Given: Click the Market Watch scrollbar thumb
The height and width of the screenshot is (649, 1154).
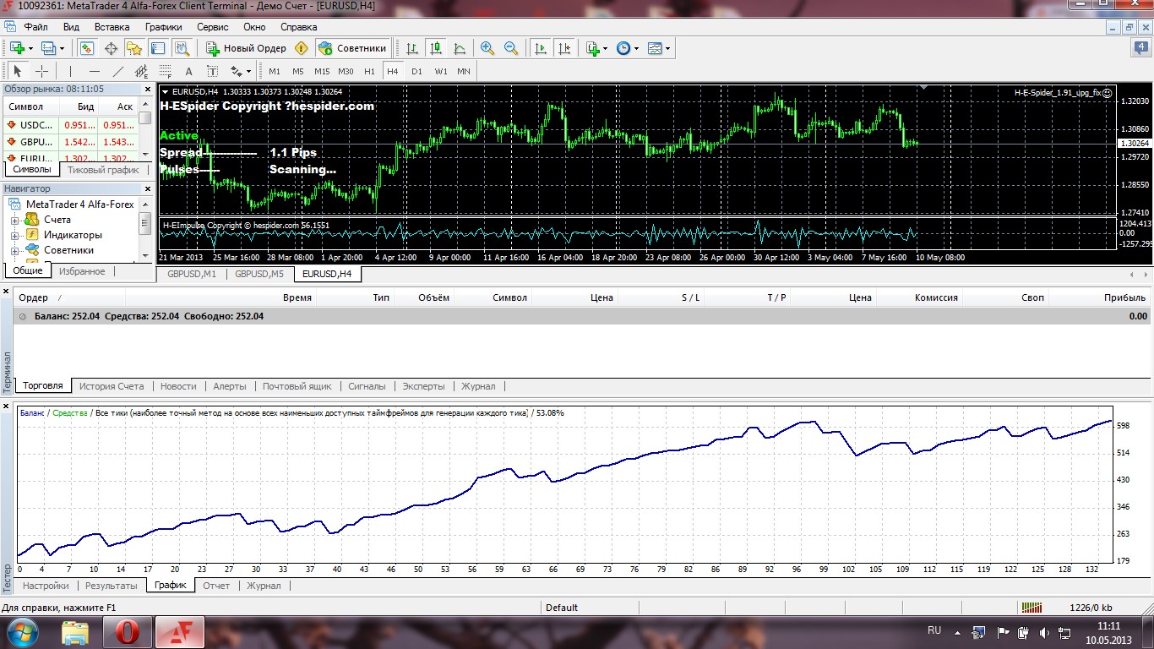Looking at the screenshot, I should pos(145,117).
